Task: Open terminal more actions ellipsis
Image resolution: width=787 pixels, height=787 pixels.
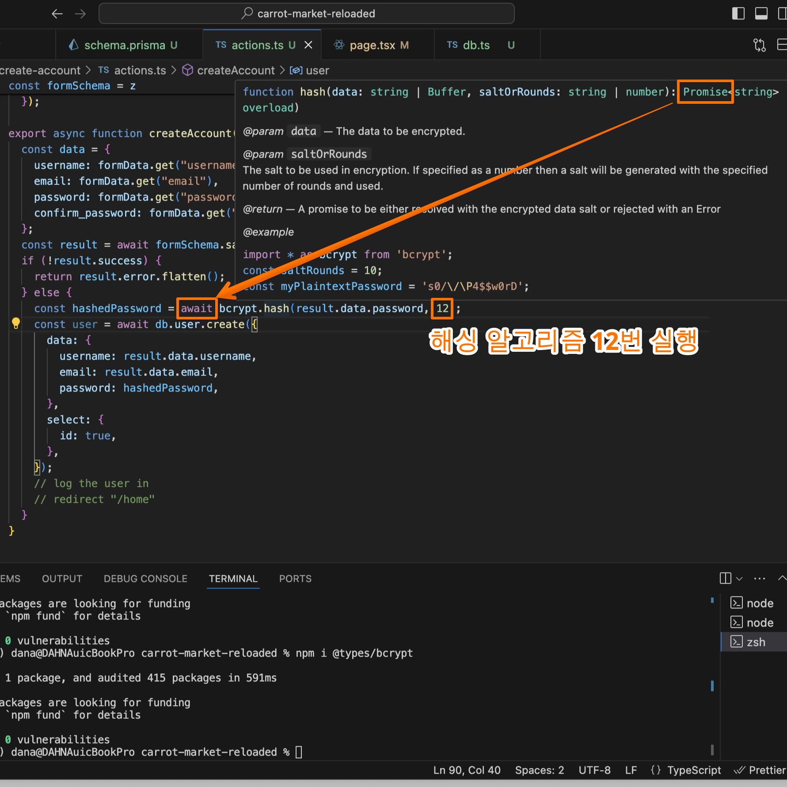Action: pos(760,578)
